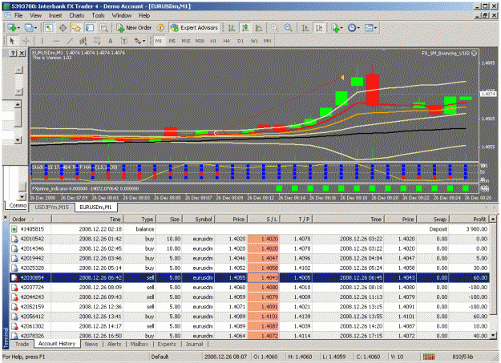Switch chart to bar chart style
The width and height of the screenshot is (501, 363).
pyautogui.click(x=232, y=28)
